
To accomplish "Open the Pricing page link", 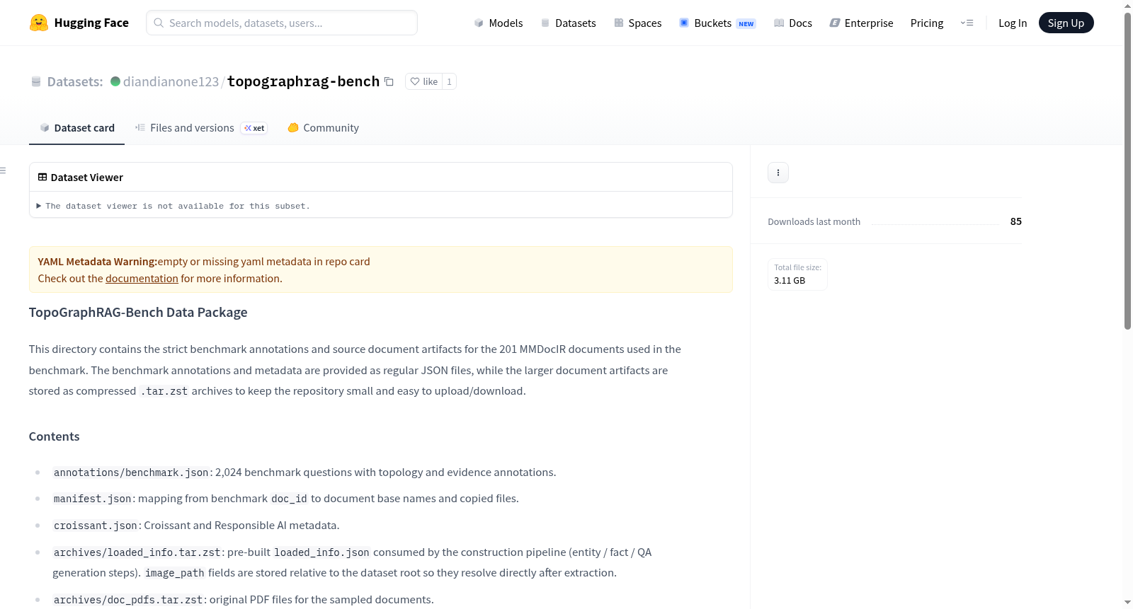I will coord(927,23).
